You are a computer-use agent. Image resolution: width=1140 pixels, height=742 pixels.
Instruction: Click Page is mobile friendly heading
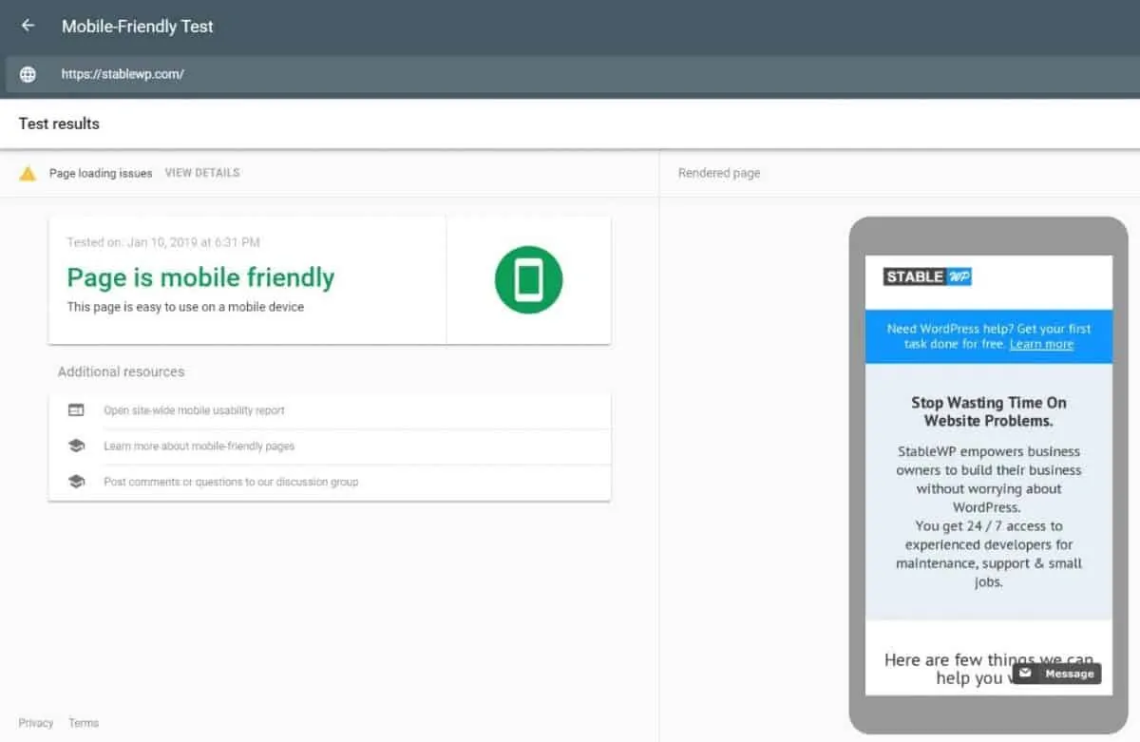pyautogui.click(x=200, y=277)
